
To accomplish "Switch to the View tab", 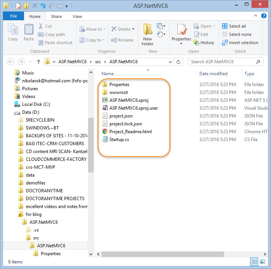I will tap(77, 16).
